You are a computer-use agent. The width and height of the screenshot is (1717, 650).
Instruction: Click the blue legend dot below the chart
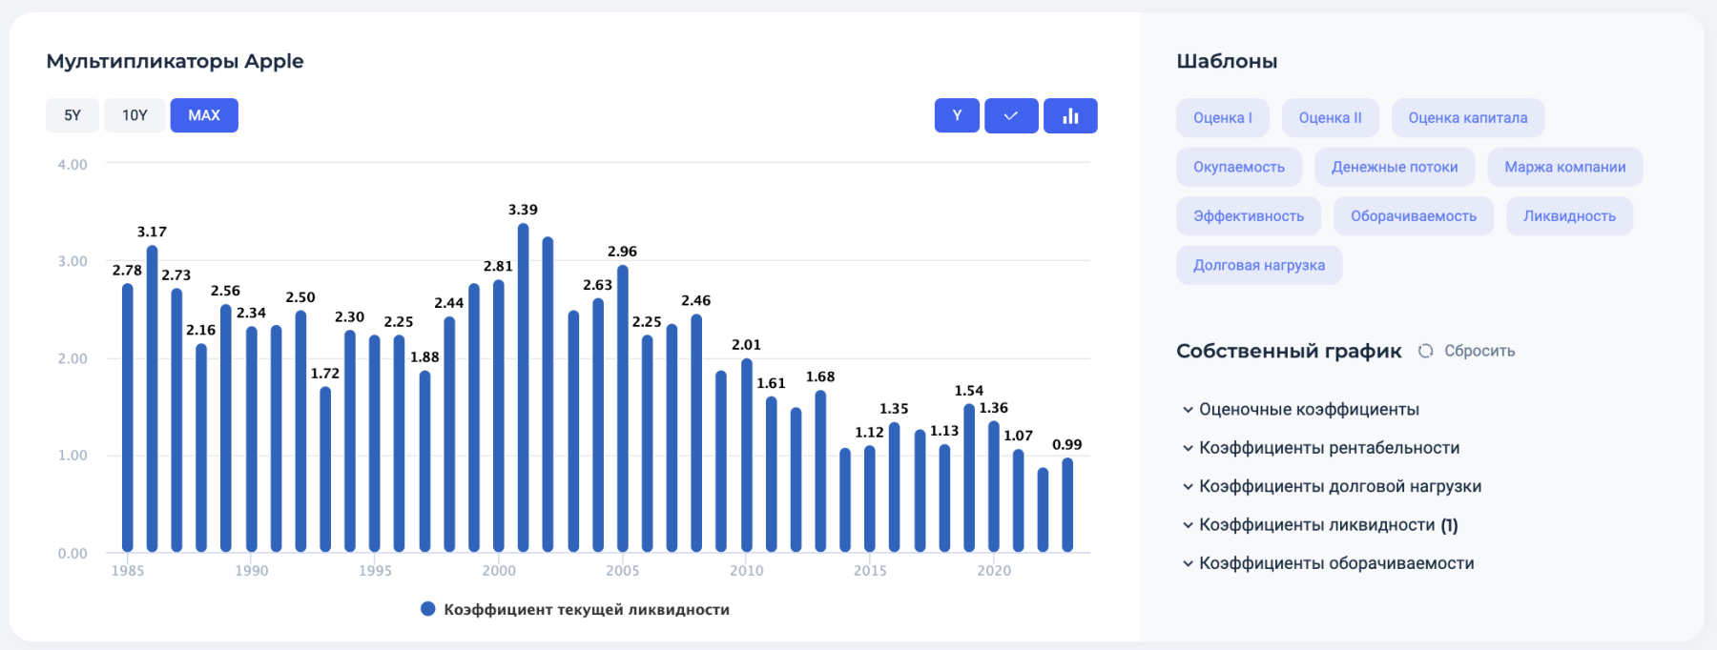428,609
